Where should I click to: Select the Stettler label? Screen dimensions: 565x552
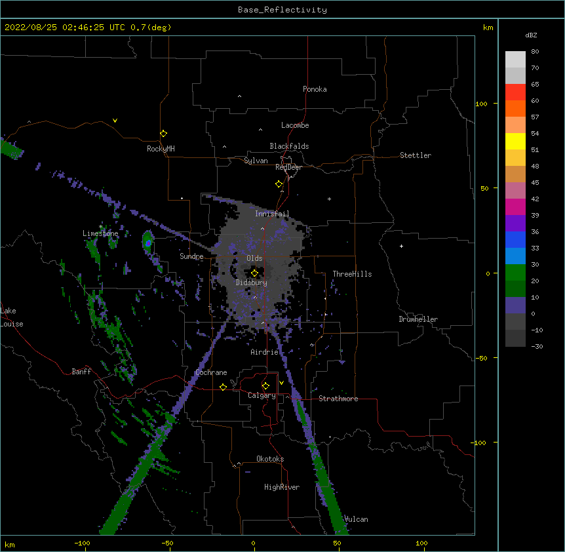pyautogui.click(x=416, y=155)
